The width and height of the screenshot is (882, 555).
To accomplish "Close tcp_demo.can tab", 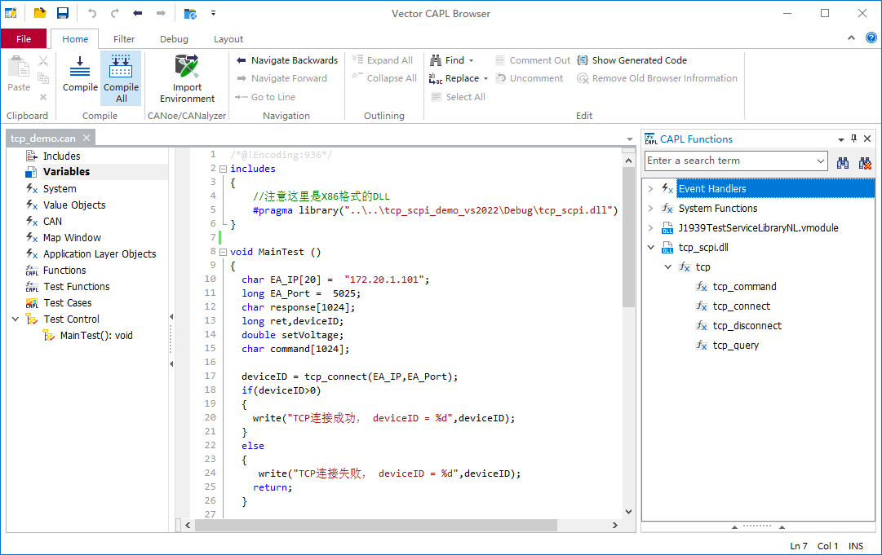I will tap(86, 138).
